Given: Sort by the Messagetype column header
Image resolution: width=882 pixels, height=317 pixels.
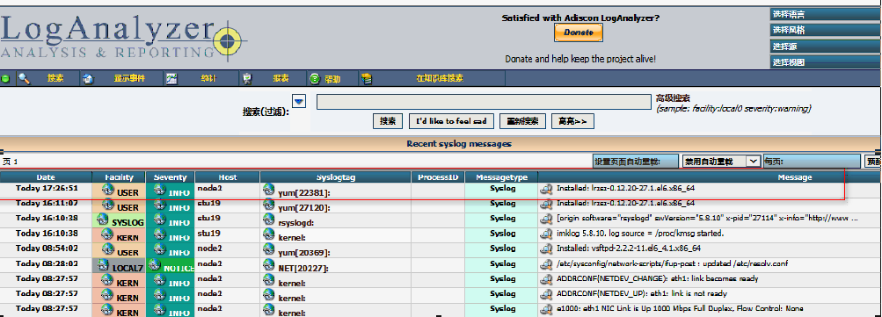Looking at the screenshot, I should [502, 177].
